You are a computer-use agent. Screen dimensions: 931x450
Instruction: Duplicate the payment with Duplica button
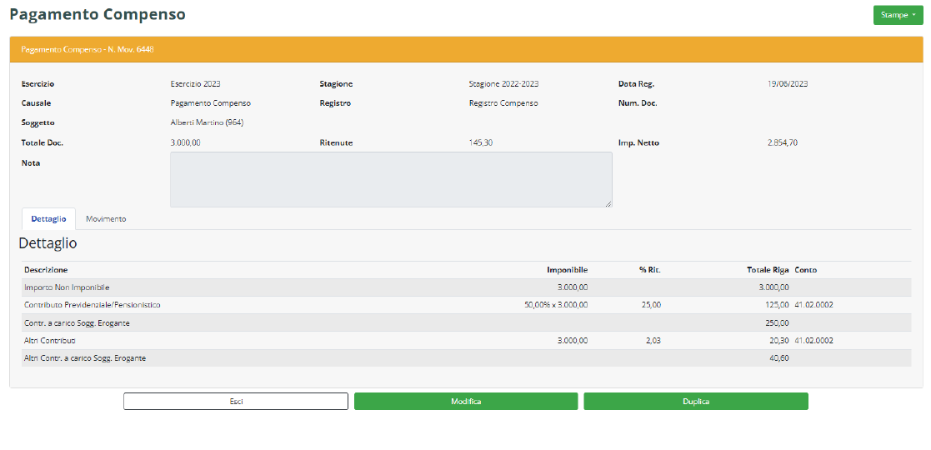point(696,402)
